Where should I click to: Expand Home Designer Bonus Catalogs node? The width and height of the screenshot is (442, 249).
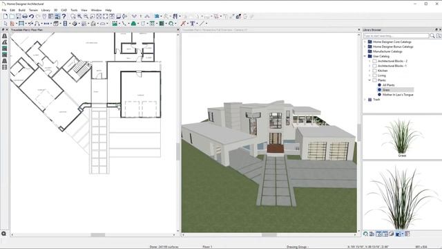pos(365,46)
